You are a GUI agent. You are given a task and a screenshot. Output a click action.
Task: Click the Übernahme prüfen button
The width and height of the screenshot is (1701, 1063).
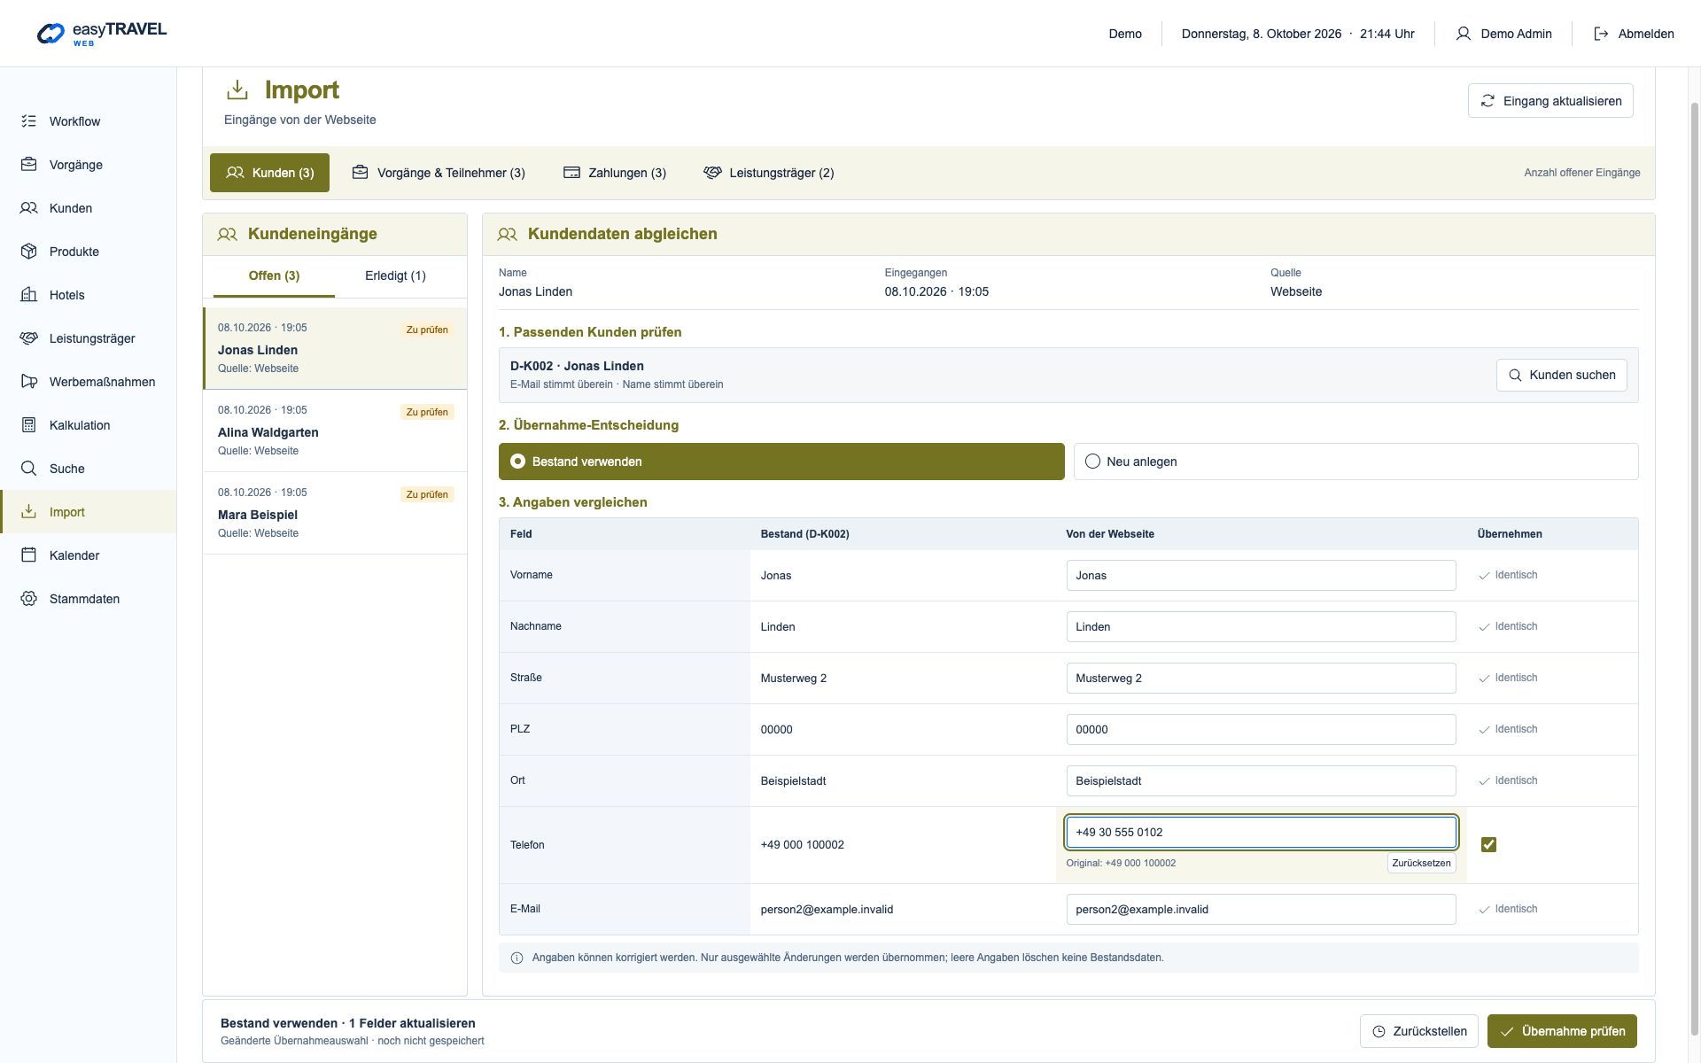click(x=1562, y=1031)
